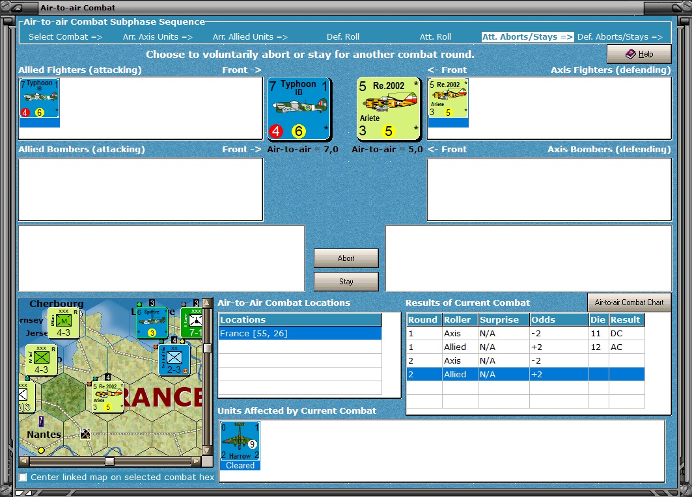Screen dimensions: 692x497
Task: Select the small Re.2002 counter in Axis Fighters
Action: (449, 102)
